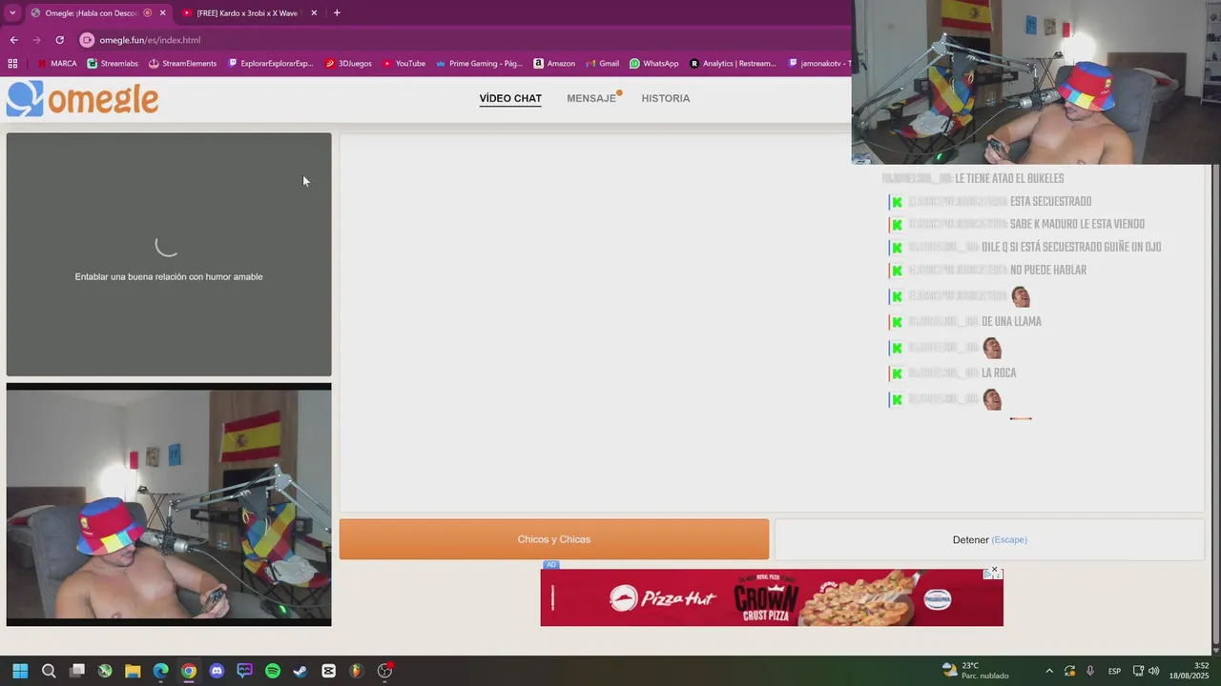This screenshot has height=686, width=1221.
Task: Open the MARCA bookmark
Action: 56,64
